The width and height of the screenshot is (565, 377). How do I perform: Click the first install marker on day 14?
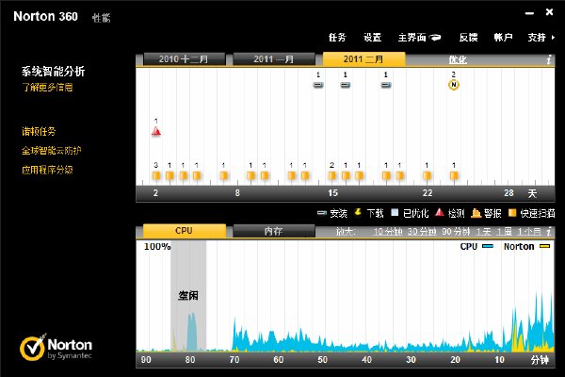pyautogui.click(x=318, y=85)
